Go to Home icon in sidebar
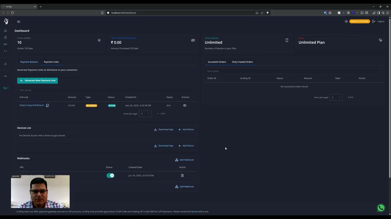This screenshot has height=219, width=391. pyautogui.click(x=5, y=31)
